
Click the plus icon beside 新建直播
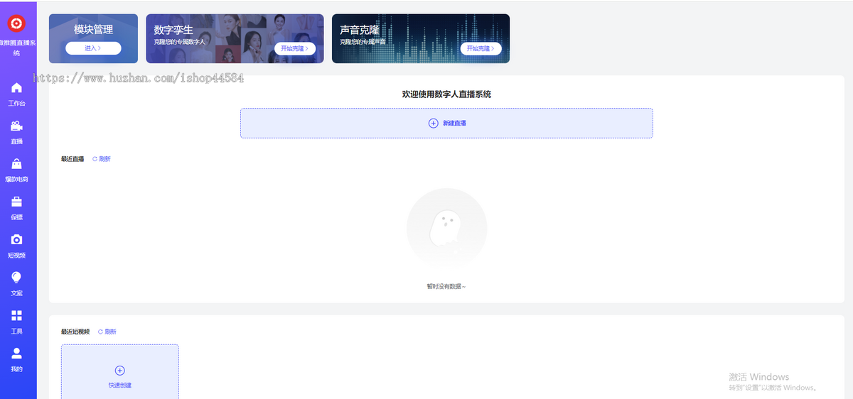pyautogui.click(x=434, y=123)
